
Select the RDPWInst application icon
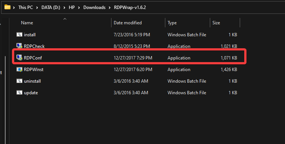pos(19,69)
